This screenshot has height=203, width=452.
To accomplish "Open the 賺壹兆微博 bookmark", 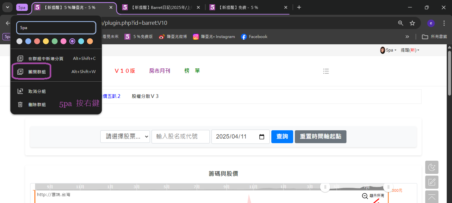I will pos(173,37).
